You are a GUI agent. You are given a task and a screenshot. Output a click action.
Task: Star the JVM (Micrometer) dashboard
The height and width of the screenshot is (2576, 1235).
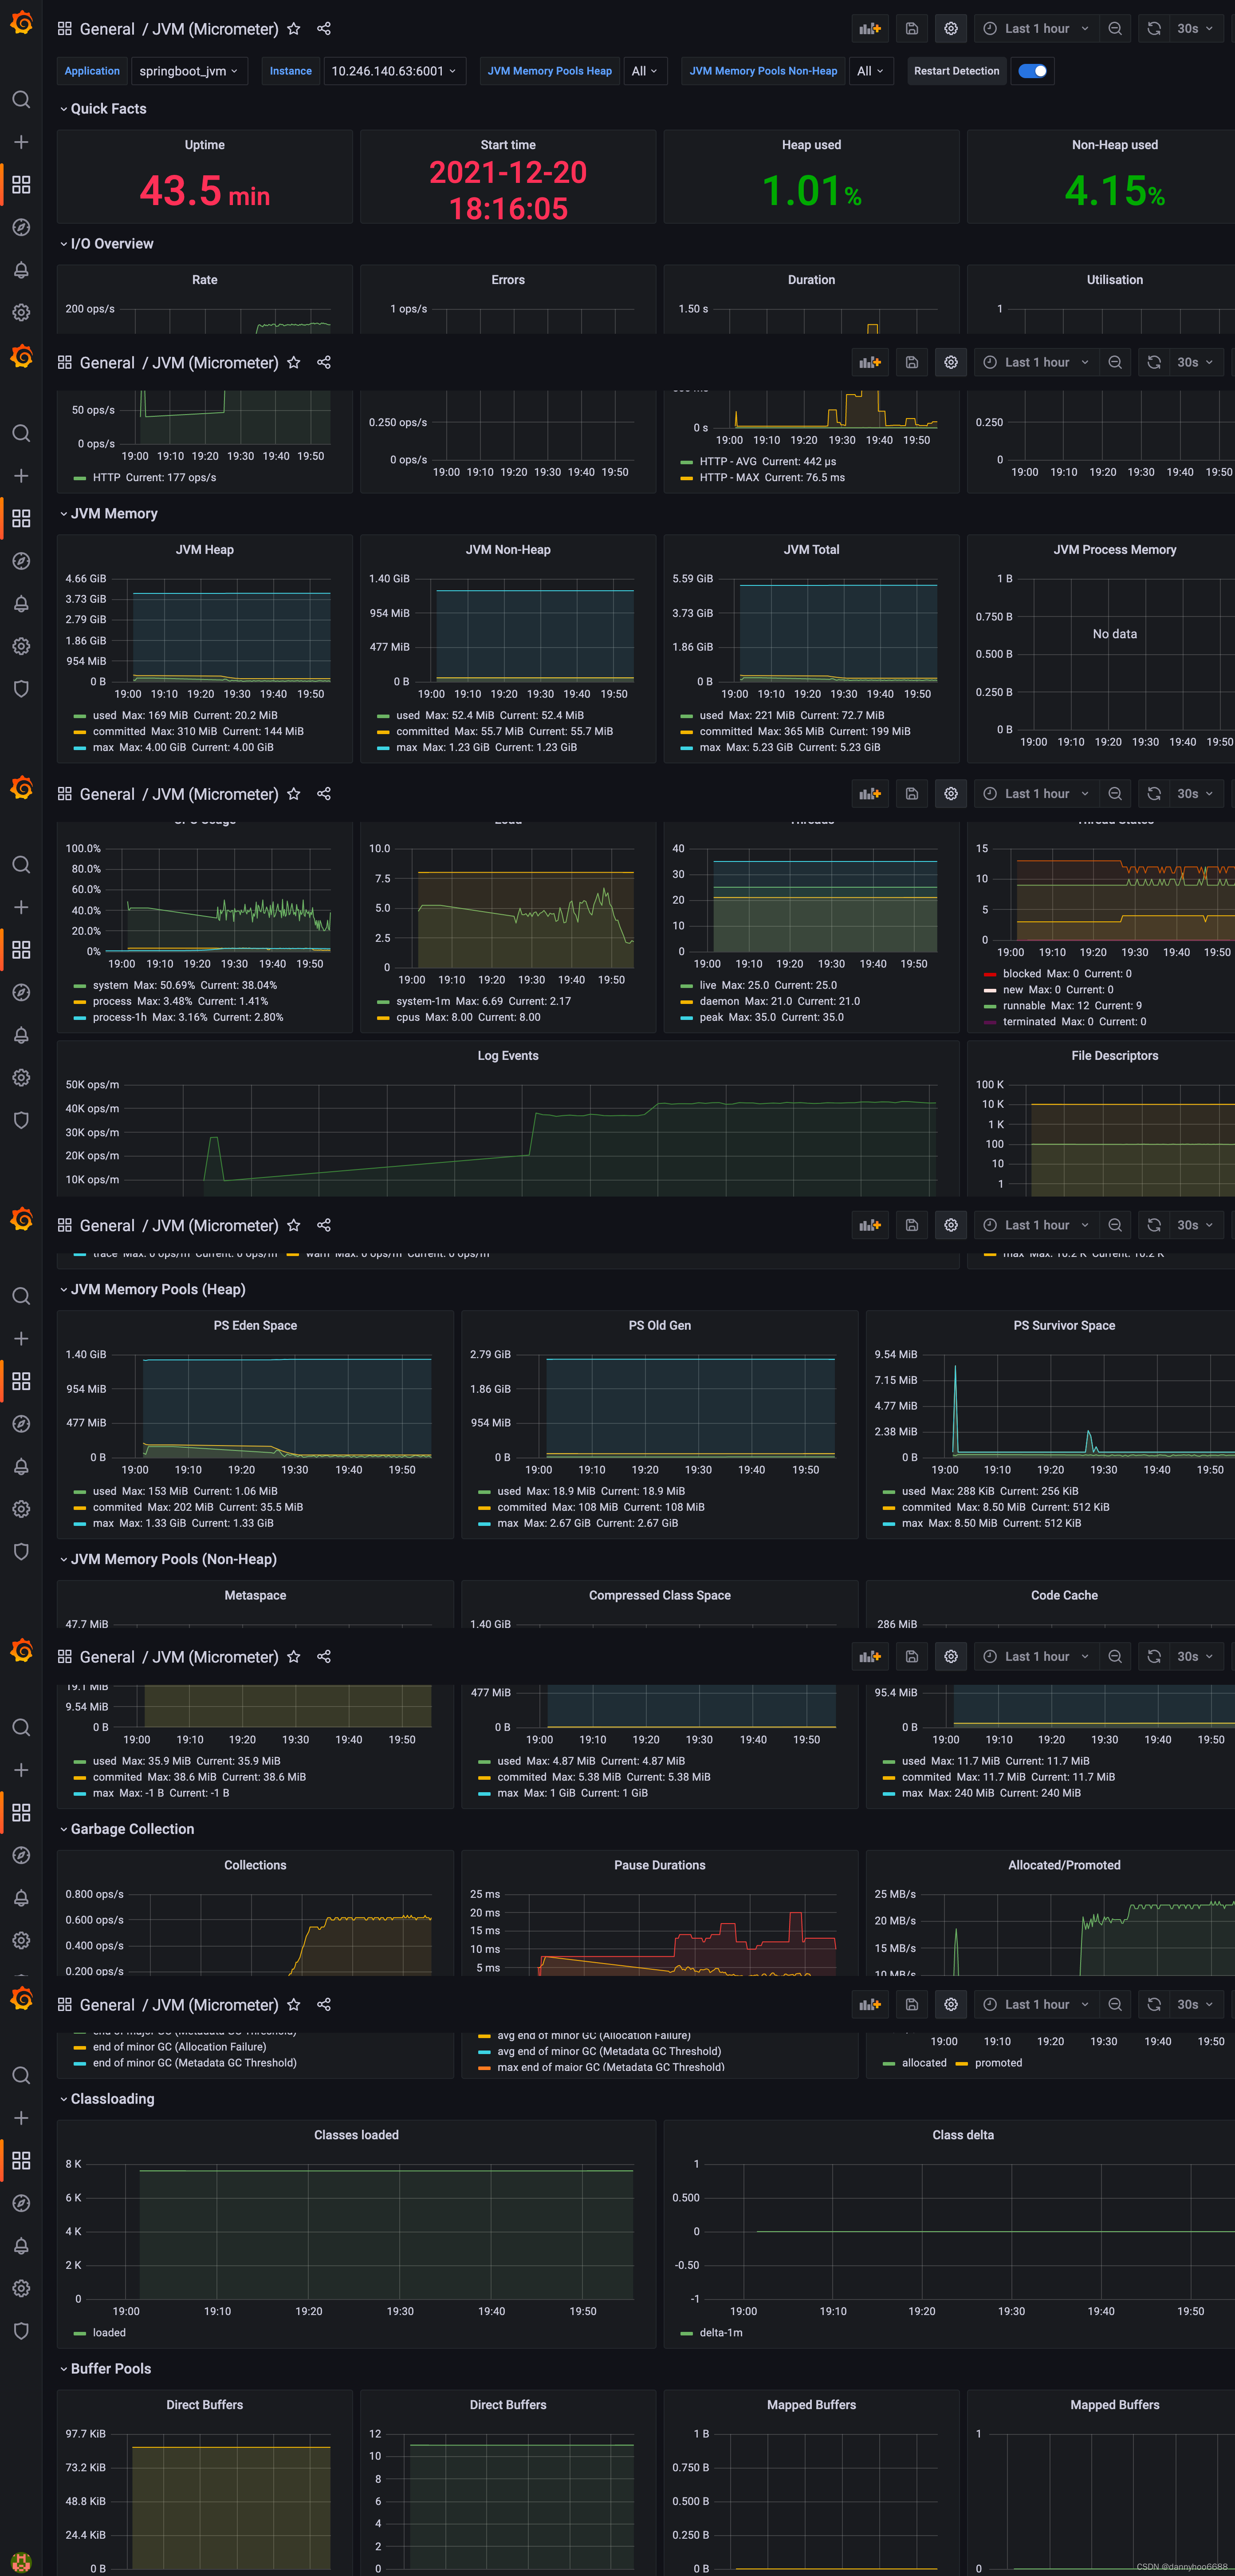click(294, 28)
